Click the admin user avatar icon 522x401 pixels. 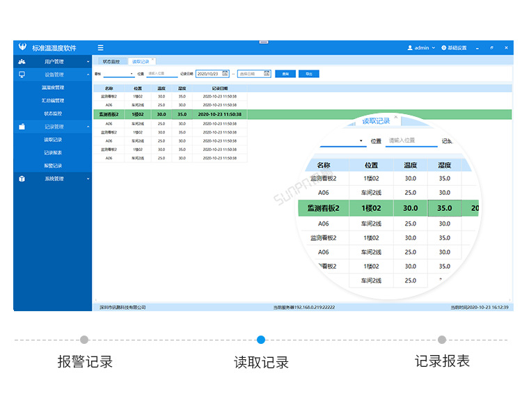tap(410, 47)
